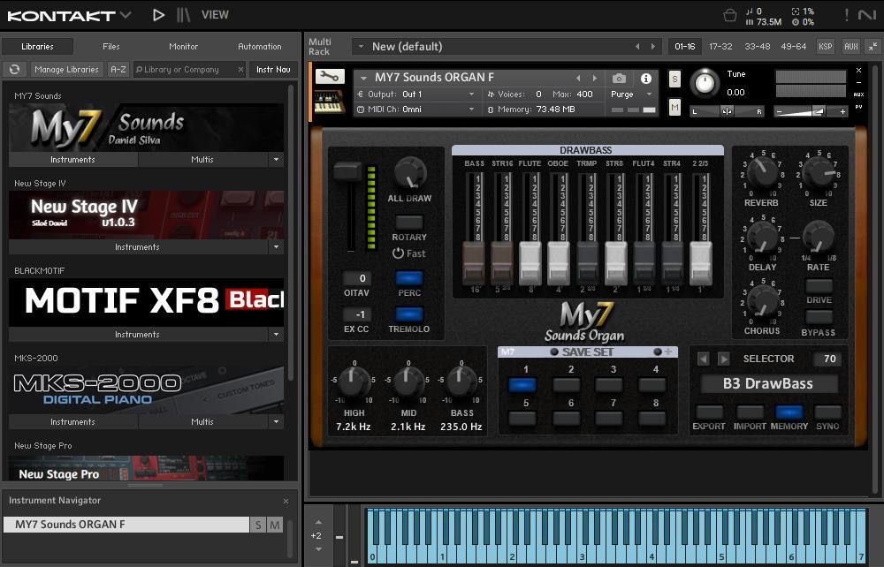Click the CHORUS knob
This screenshot has width=884, height=567.
pos(762,300)
